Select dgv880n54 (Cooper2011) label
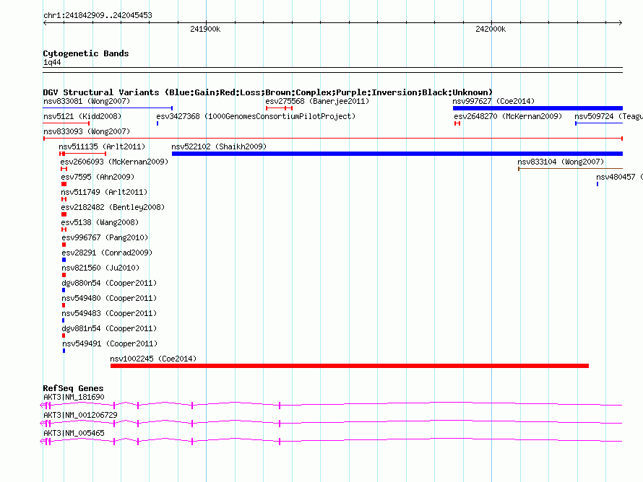 109,283
